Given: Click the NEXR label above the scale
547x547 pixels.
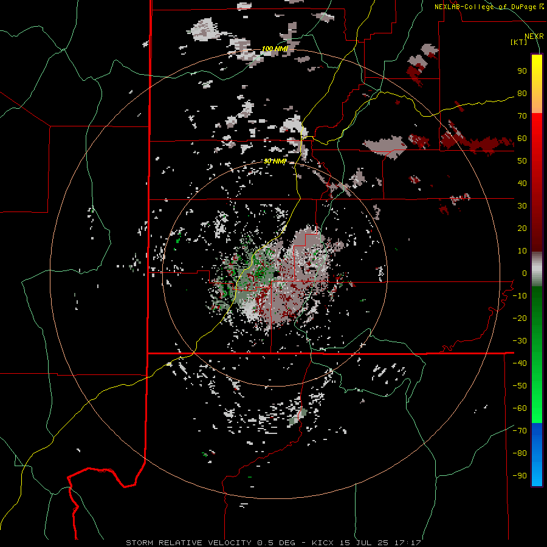Looking at the screenshot, I should tap(534, 36).
